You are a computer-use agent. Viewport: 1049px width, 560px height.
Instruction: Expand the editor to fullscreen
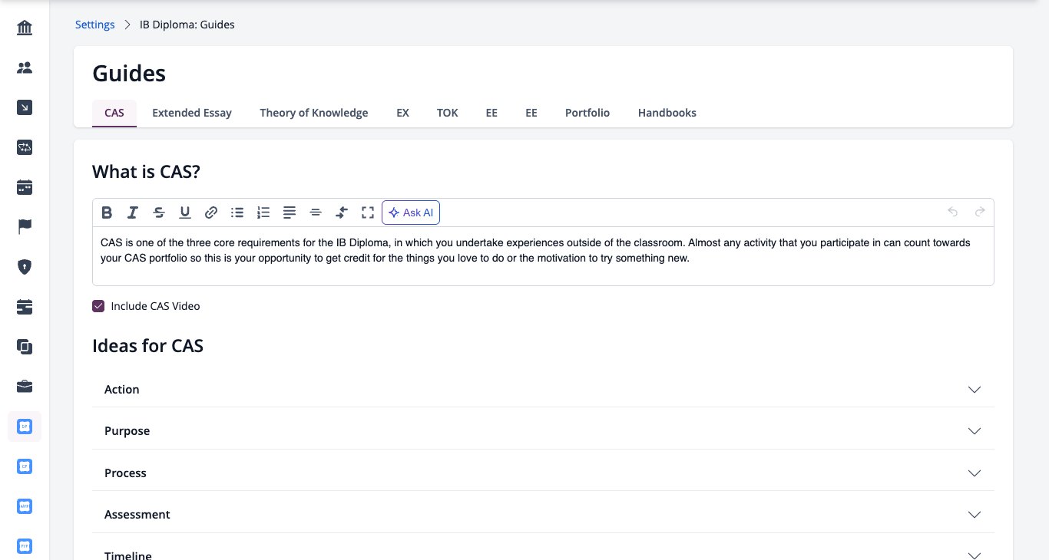click(368, 212)
